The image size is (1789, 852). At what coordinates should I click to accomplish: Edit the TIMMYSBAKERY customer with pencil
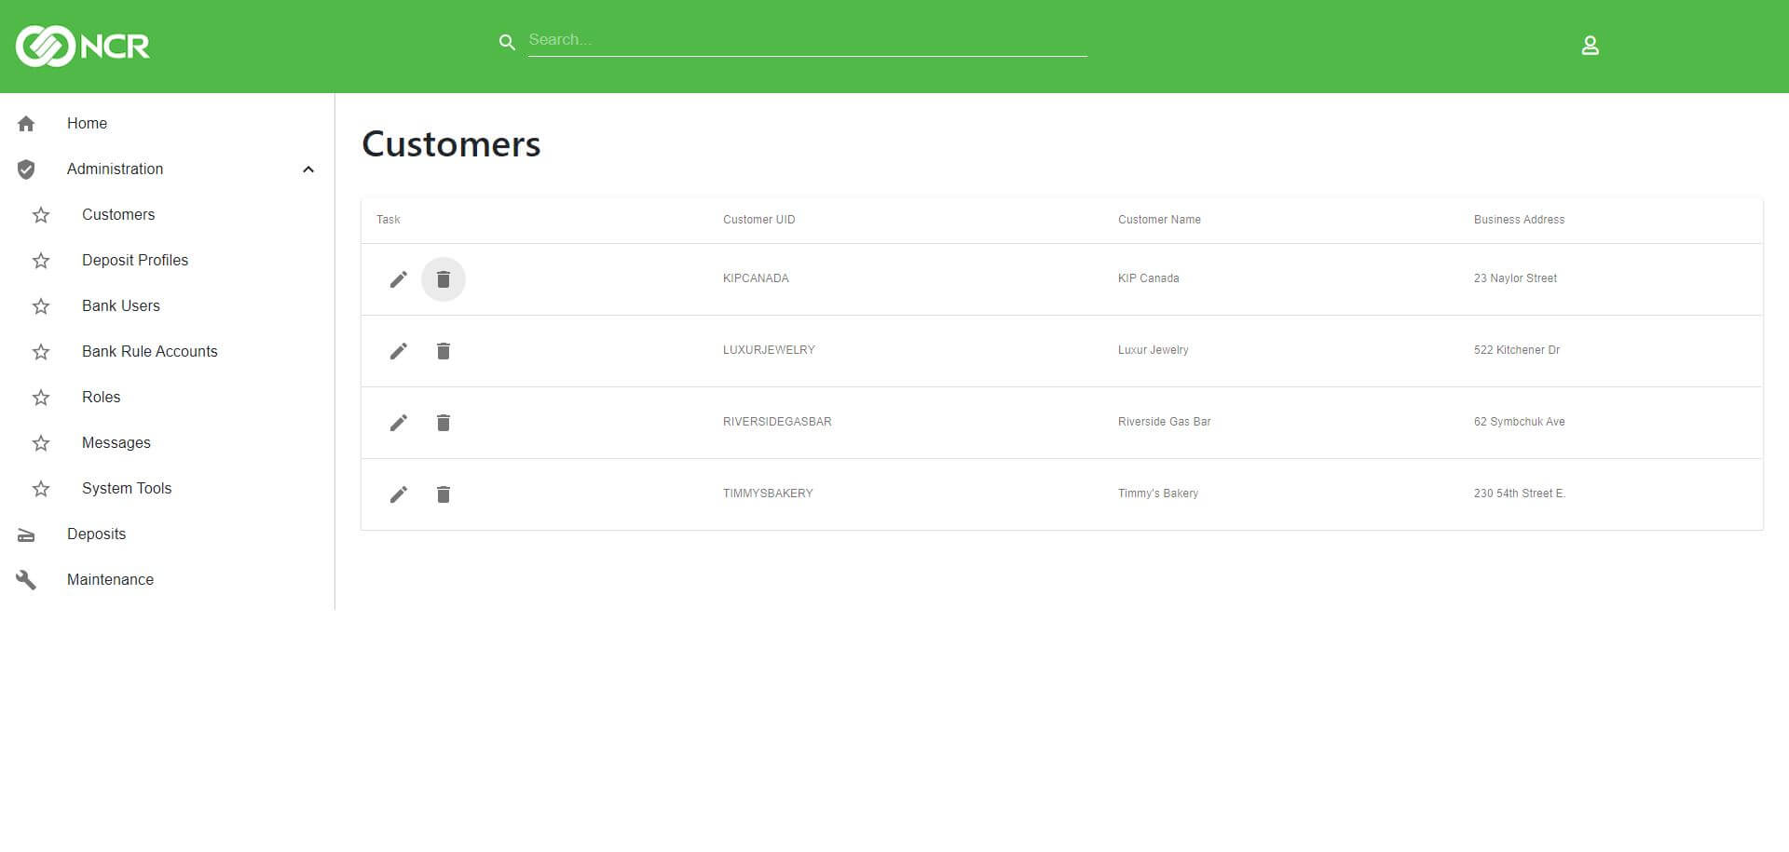399,494
